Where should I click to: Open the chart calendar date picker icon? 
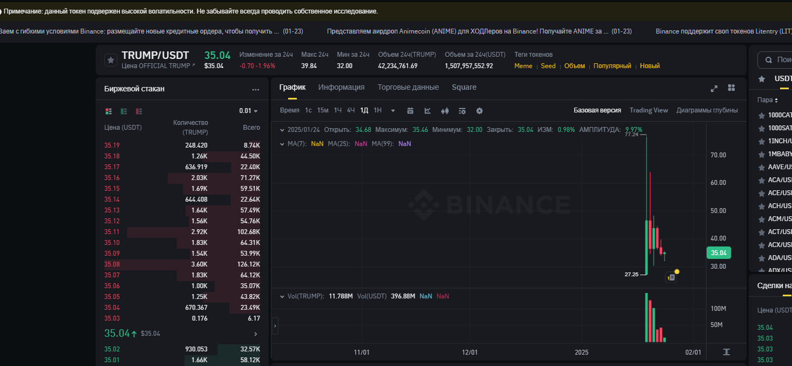[410, 110]
